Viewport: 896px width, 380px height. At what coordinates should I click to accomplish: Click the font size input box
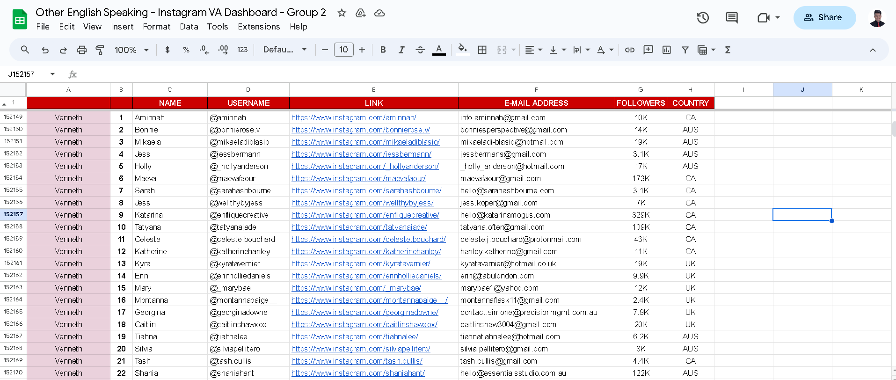[343, 50]
